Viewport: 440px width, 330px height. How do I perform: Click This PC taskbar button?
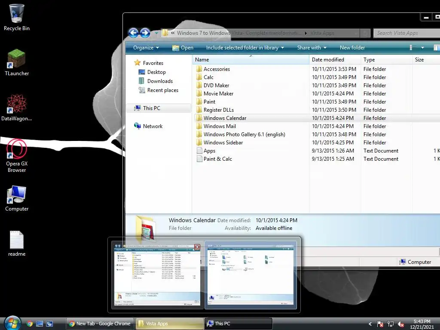(238, 324)
